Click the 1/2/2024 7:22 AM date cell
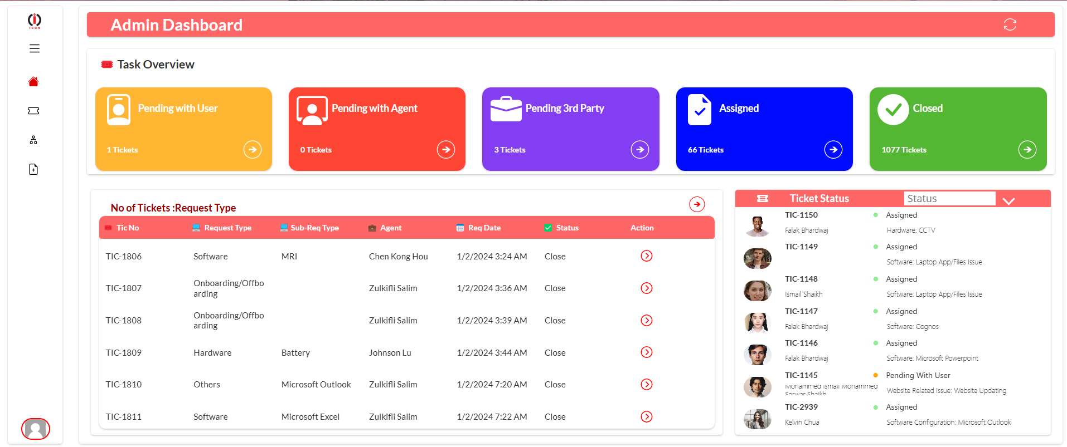The height and width of the screenshot is (447, 1067). (492, 417)
